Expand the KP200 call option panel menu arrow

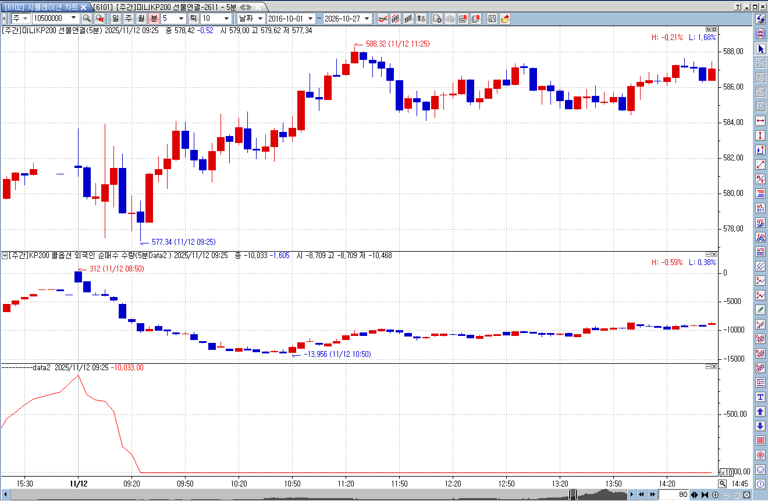click(x=5, y=255)
